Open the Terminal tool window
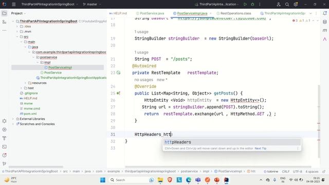 [x=4, y=147]
